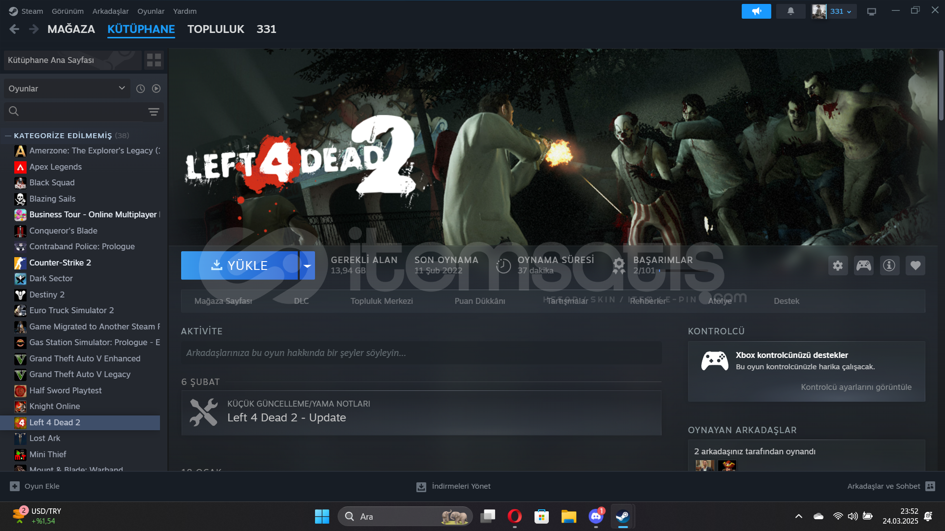The image size is (945, 531).
Task: Open Windows Start menu
Action: click(x=322, y=516)
